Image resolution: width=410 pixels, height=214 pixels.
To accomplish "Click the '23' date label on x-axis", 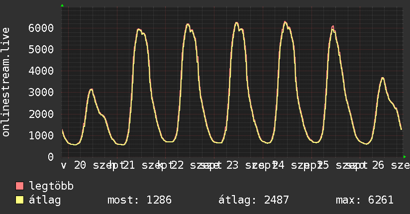I will tap(232, 165).
